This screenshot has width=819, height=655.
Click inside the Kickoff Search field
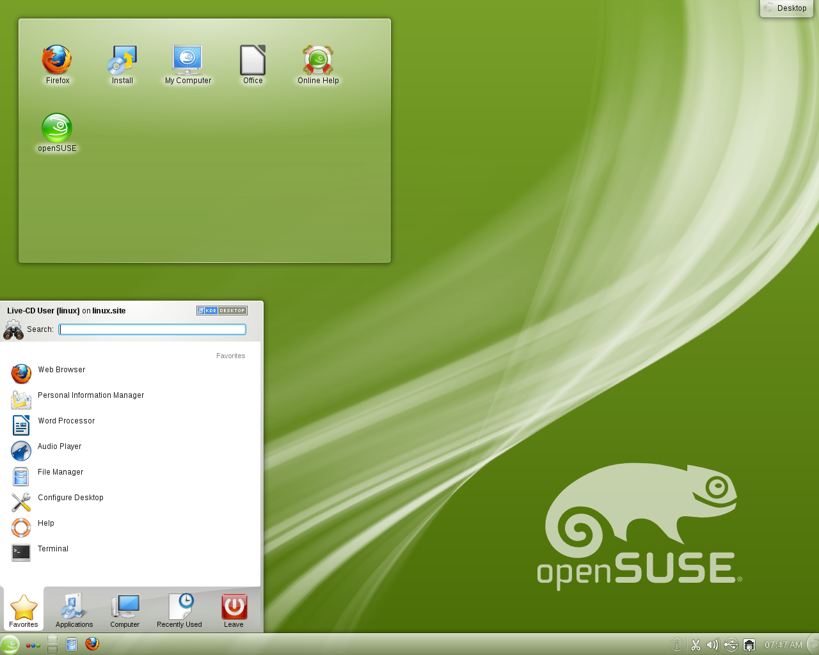point(152,329)
